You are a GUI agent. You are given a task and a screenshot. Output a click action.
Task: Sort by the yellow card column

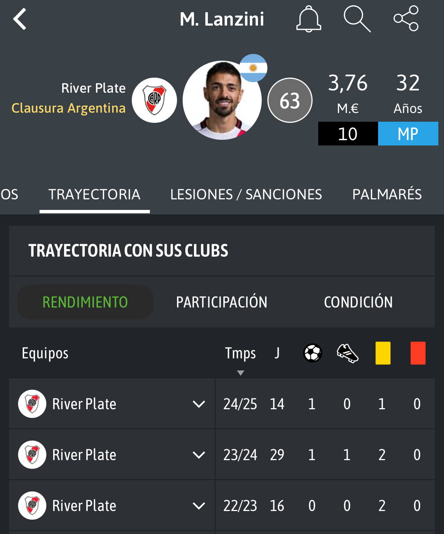[x=383, y=353]
